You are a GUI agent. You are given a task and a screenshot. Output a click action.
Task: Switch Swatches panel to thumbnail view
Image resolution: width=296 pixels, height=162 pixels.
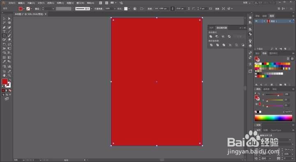(292, 58)
